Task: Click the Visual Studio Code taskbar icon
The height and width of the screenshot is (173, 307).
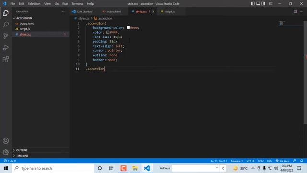Action: pos(147,168)
